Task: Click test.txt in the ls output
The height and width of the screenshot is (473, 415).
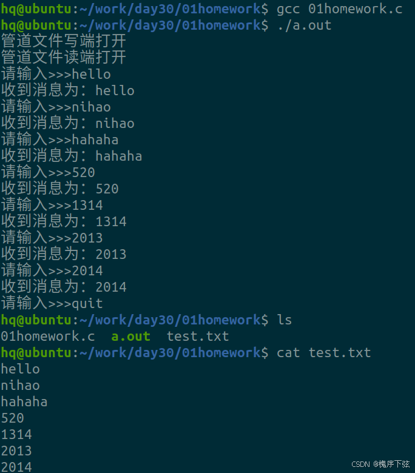Action: point(198,337)
